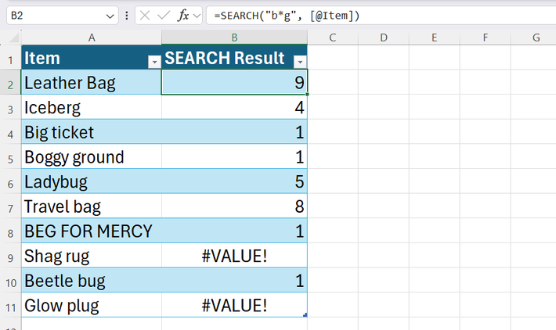
Task: Open the Name Box dropdown arrow
Action: 110,16
